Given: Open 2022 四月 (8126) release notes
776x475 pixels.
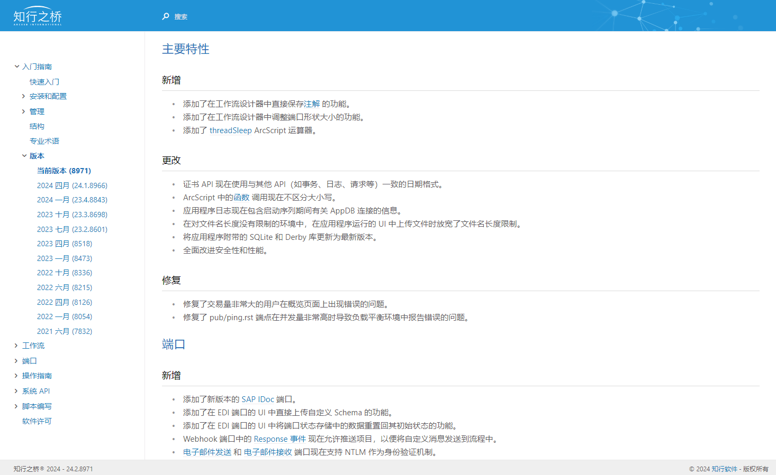Looking at the screenshot, I should pos(65,302).
